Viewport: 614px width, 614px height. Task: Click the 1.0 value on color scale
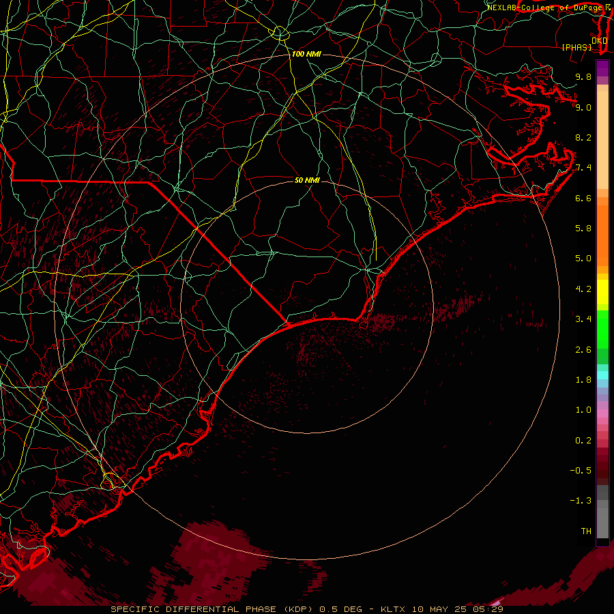click(x=583, y=410)
